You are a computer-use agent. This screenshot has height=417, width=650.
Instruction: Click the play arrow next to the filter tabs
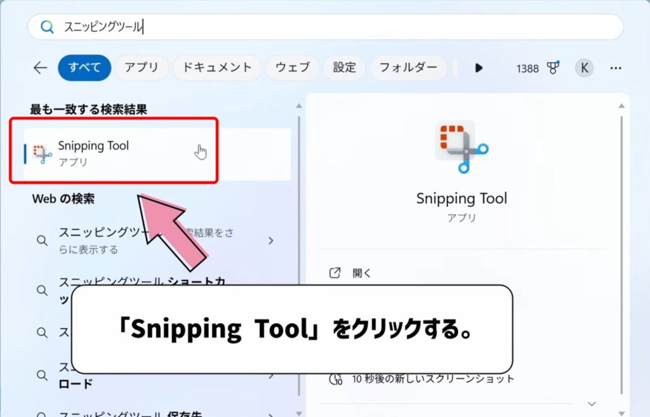[479, 68]
